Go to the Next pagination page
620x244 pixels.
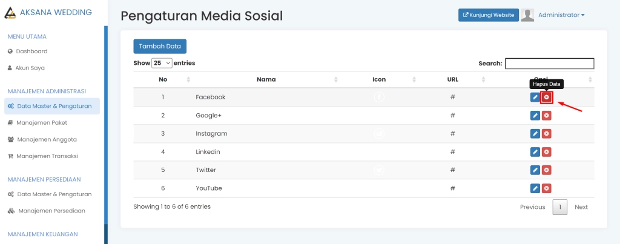(x=581, y=207)
